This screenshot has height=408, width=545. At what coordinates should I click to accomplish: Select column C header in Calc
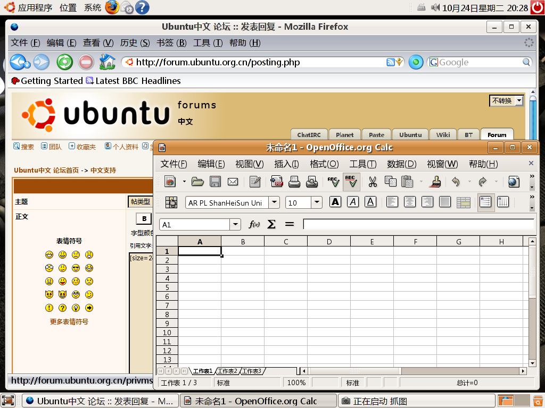point(286,242)
